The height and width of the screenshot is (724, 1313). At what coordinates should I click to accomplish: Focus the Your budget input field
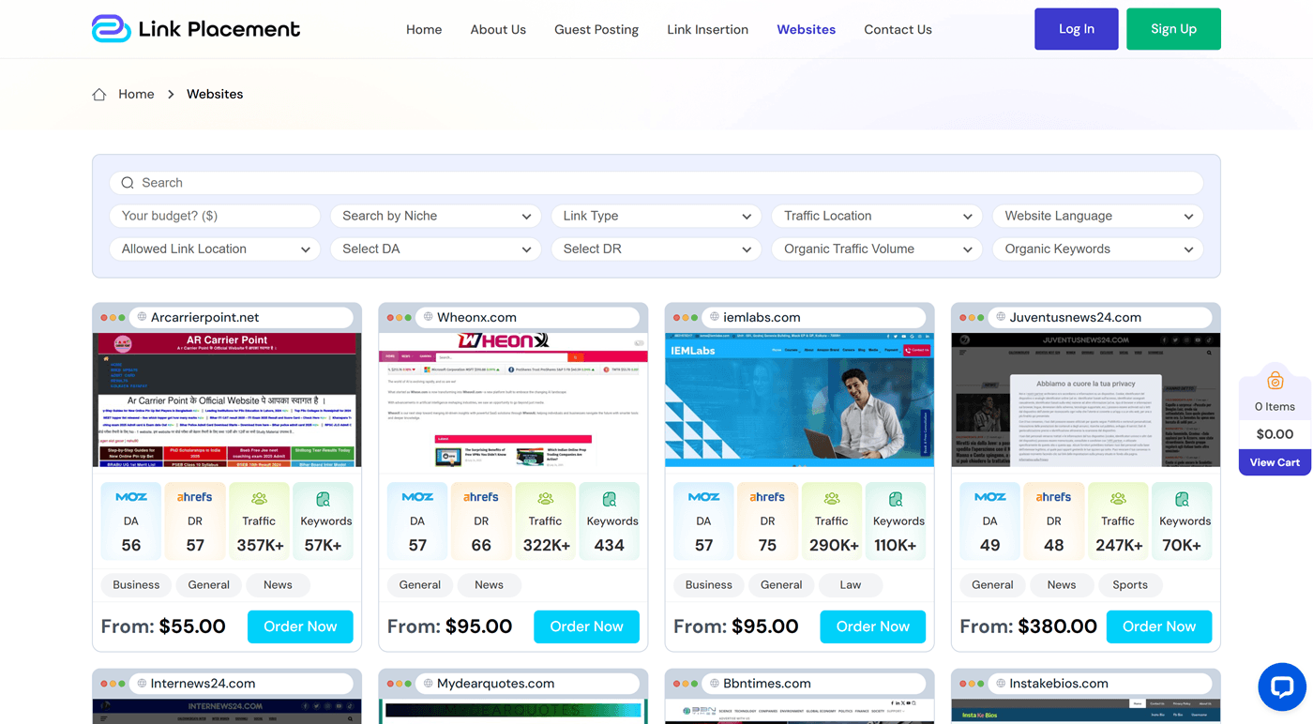point(215,217)
